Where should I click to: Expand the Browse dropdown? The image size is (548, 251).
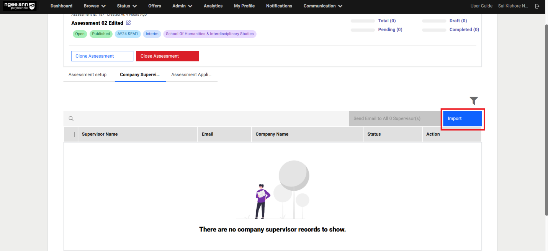tap(94, 6)
